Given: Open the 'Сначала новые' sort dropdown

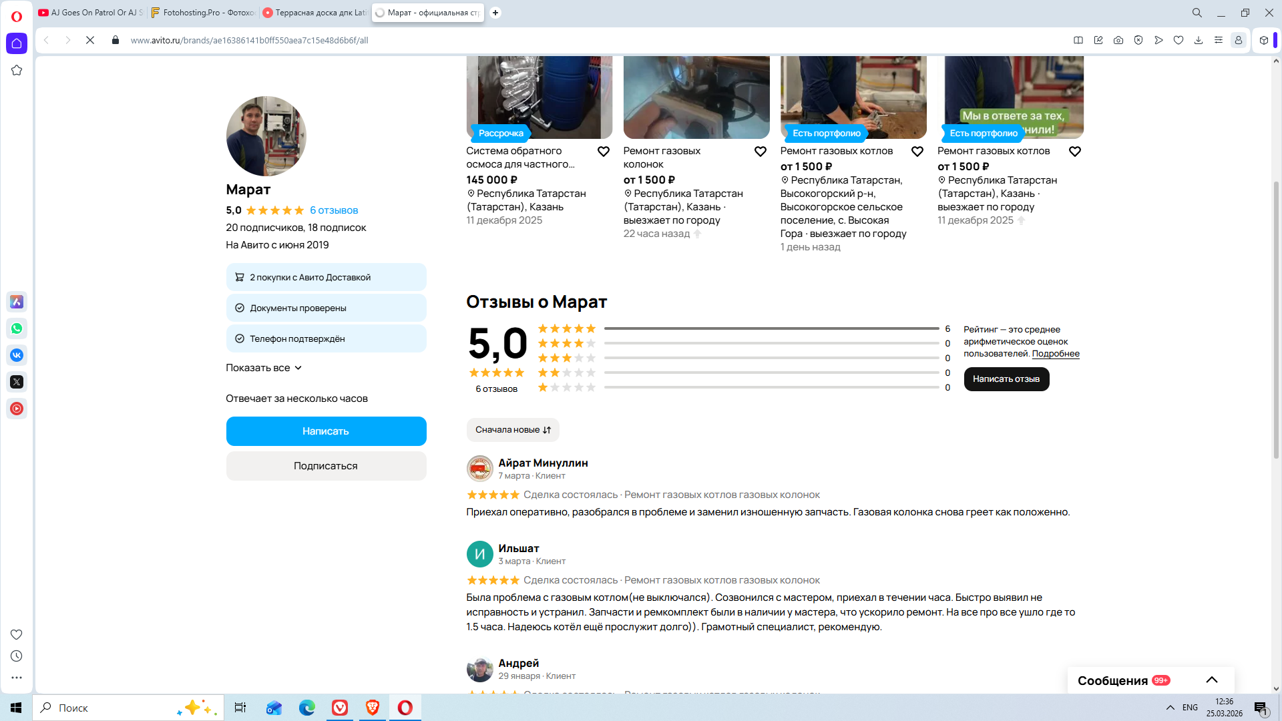Looking at the screenshot, I should coord(513,430).
